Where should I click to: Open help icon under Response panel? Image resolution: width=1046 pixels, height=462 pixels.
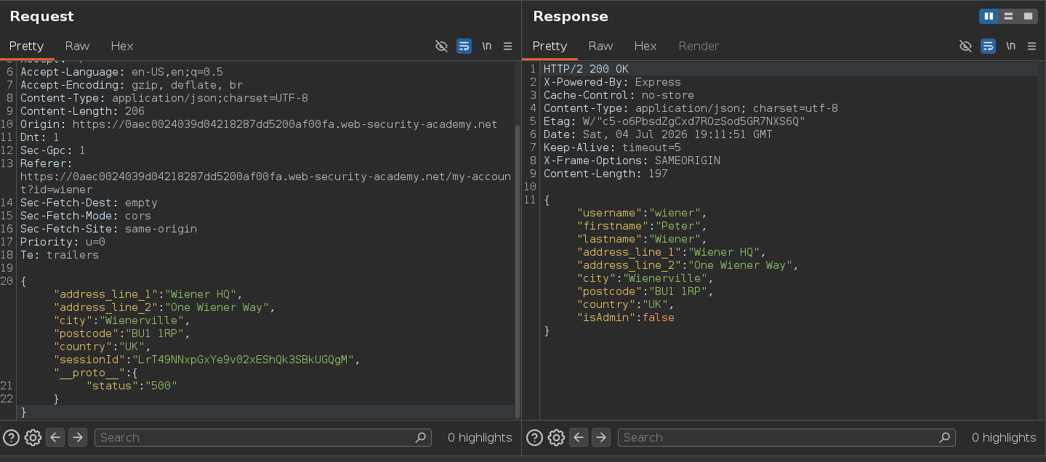(x=534, y=437)
